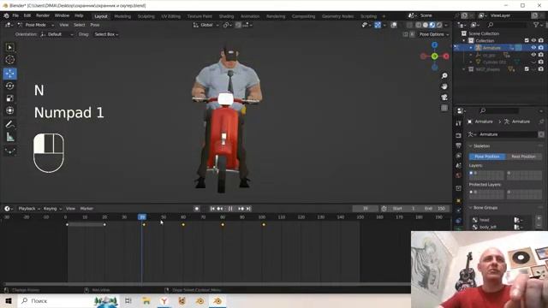
Task: Click the Rest Position button
Action: coord(523,157)
